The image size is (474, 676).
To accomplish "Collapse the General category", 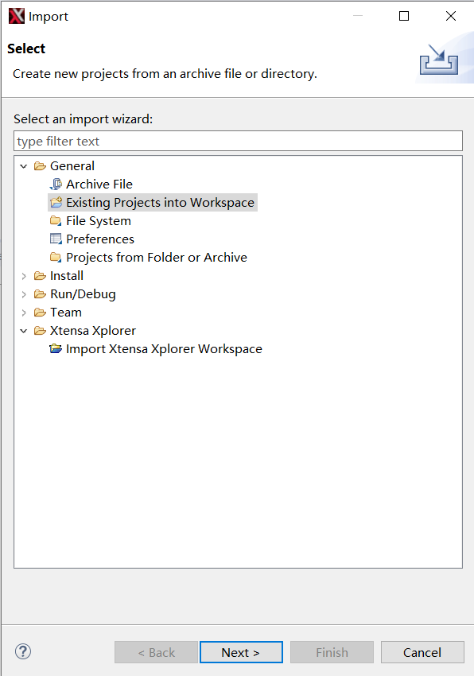I will click(x=24, y=166).
